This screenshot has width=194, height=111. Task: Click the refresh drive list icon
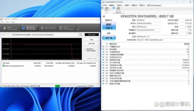click(81, 35)
